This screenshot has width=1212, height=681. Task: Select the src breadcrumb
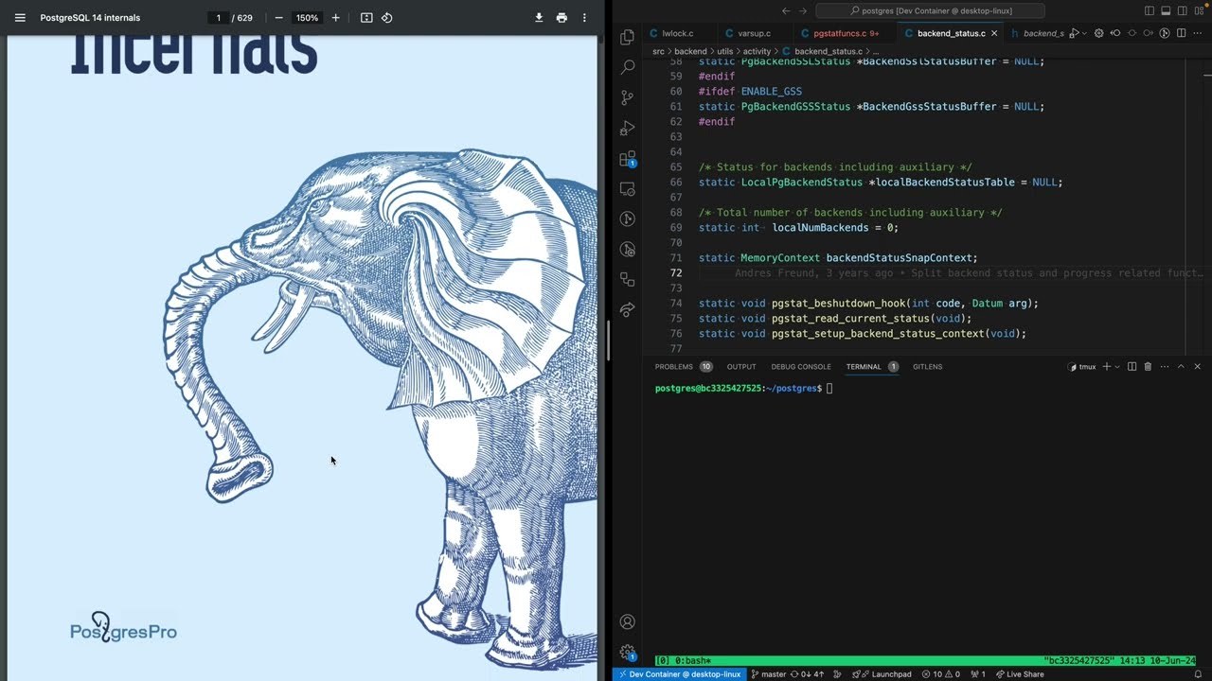click(659, 51)
